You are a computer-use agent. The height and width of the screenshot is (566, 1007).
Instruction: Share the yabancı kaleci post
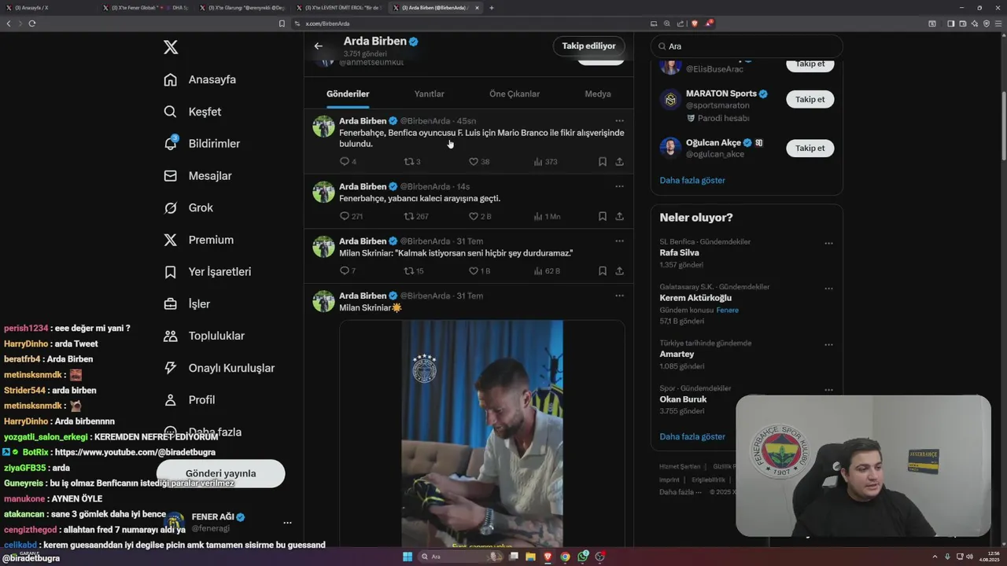[620, 216]
